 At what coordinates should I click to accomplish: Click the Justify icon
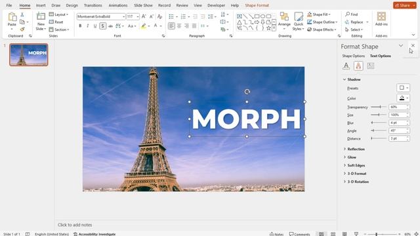point(194,26)
